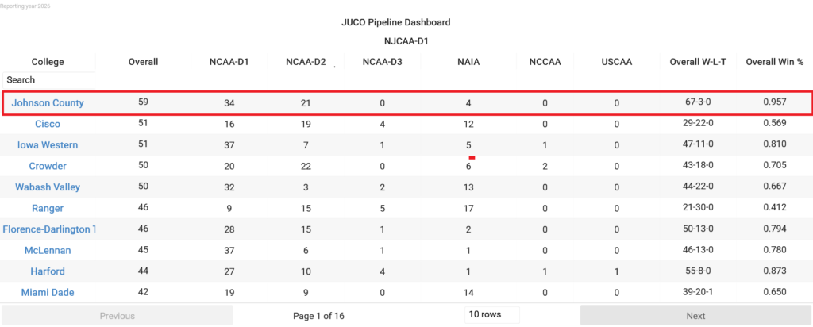The width and height of the screenshot is (813, 327).
Task: Sort by the Overall column header
Action: 143,62
